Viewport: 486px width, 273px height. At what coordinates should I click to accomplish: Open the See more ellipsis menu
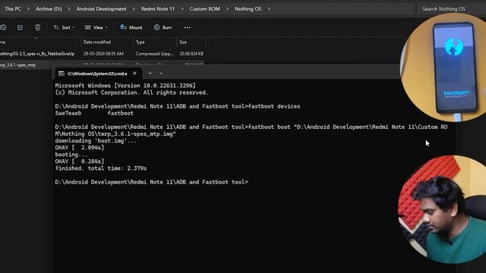click(188, 27)
